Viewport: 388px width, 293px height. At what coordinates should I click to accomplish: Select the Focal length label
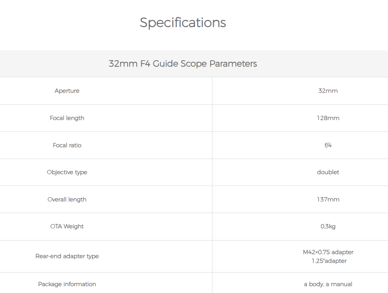[67, 118]
